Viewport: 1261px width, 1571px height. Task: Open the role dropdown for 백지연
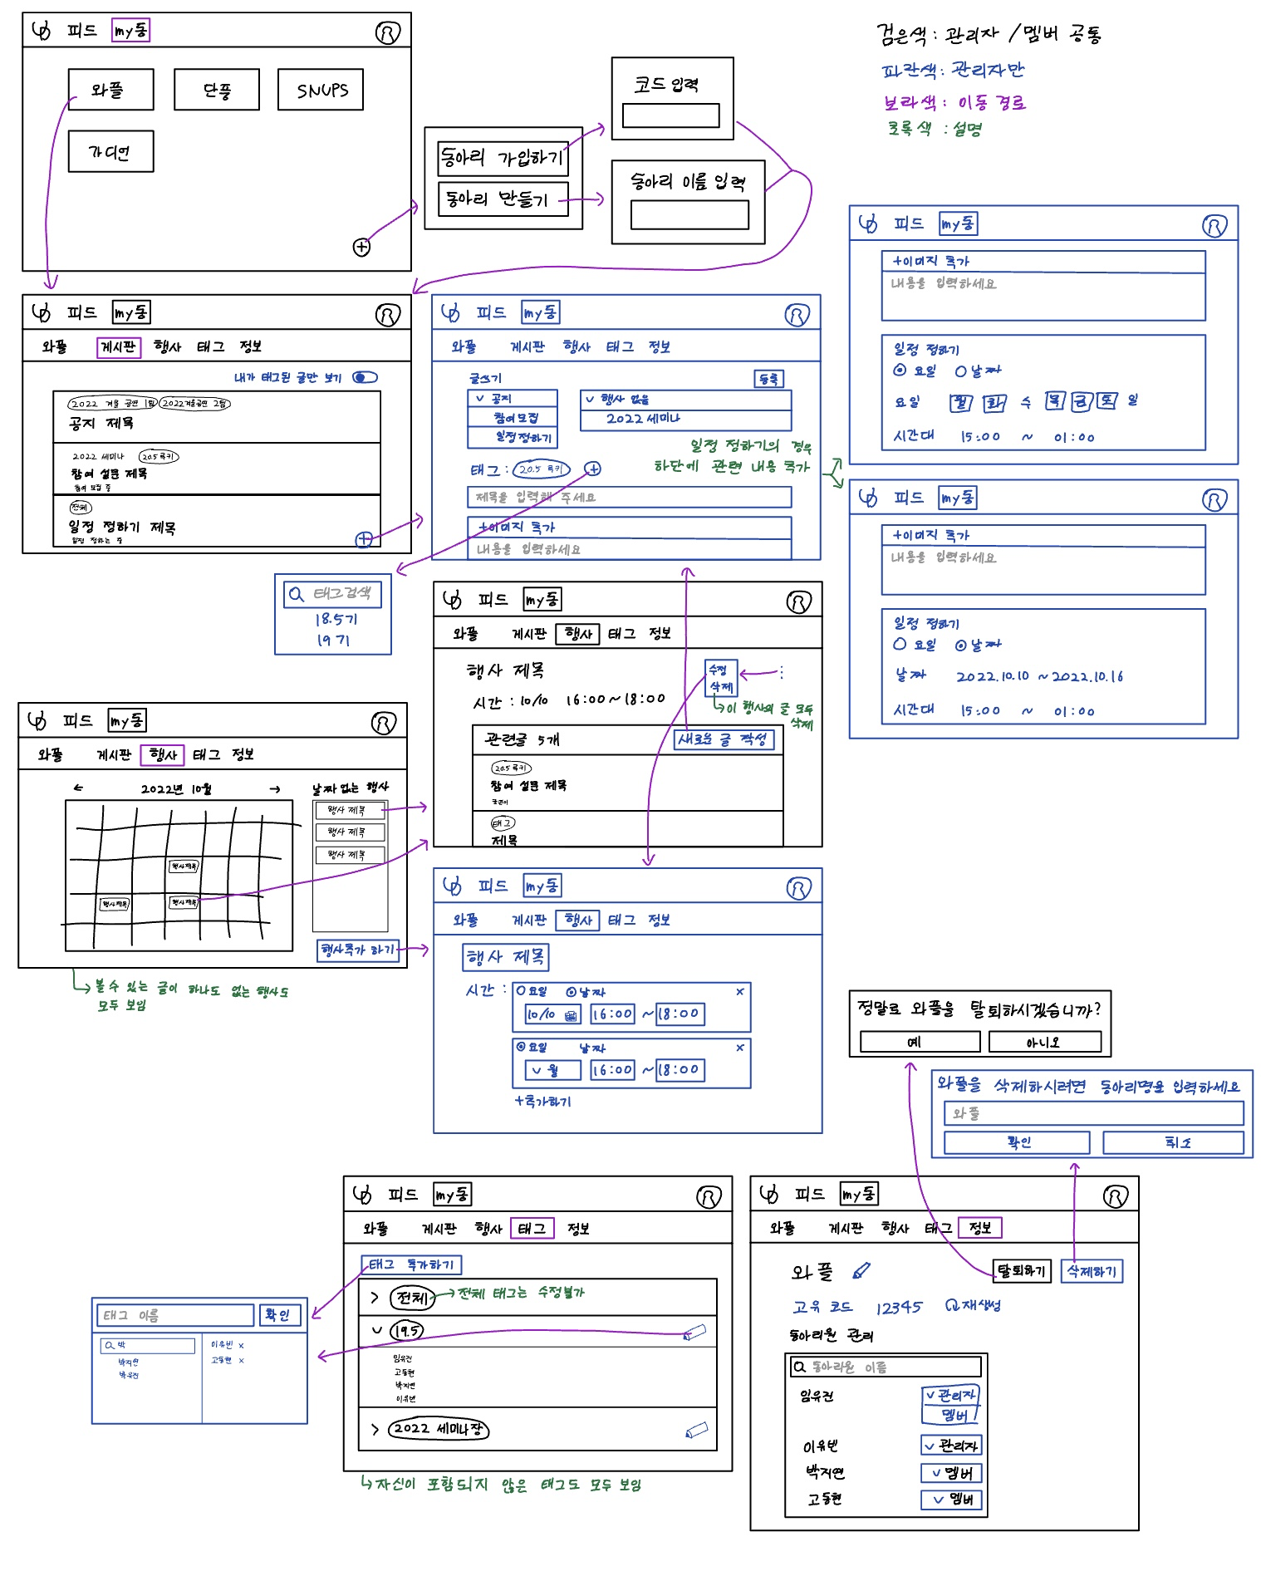(x=952, y=1473)
